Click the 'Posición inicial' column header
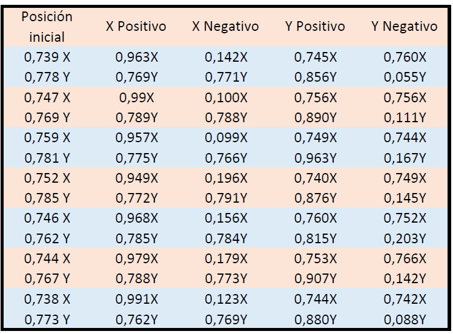The height and width of the screenshot is (334, 453). 47,27
